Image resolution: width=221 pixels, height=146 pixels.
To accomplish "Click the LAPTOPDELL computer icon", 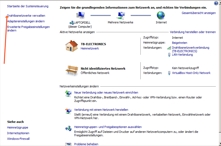I will 80,15.
